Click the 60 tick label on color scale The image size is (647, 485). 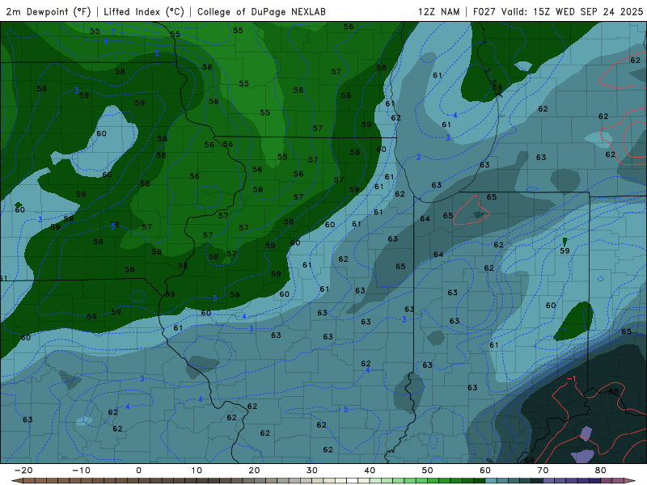click(x=485, y=470)
